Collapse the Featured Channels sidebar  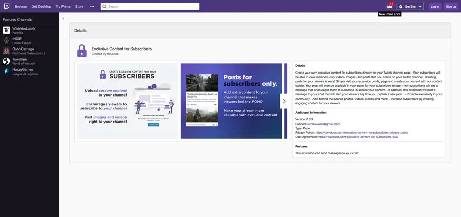[63, 19]
